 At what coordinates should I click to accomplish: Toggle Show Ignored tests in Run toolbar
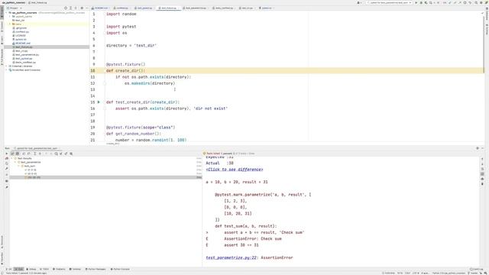pyautogui.click(x=18, y=154)
